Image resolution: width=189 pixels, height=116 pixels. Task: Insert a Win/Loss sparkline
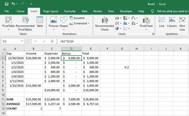[x=182, y=24]
